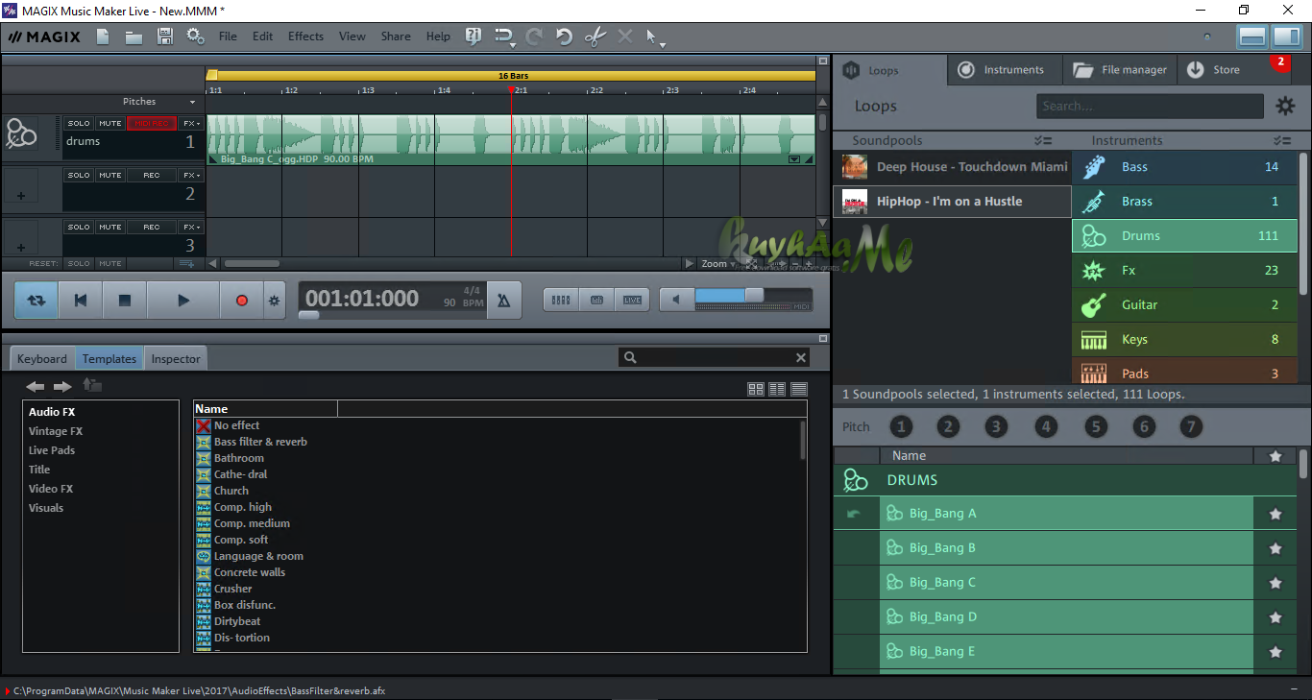
Task: Stop playback with the stop button
Action: coord(125,301)
